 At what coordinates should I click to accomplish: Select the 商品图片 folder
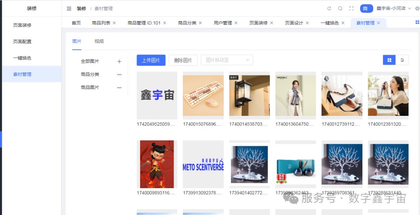pyautogui.click(x=90, y=87)
